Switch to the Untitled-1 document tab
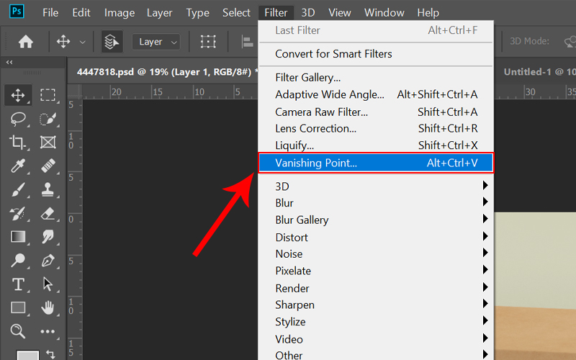 [539, 72]
